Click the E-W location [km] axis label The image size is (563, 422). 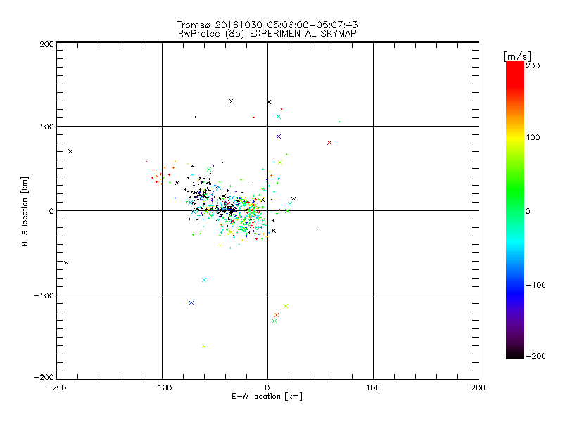pyautogui.click(x=267, y=397)
